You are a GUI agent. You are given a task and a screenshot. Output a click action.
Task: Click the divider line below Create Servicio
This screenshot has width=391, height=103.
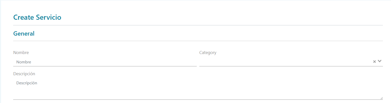[x=198, y=25]
